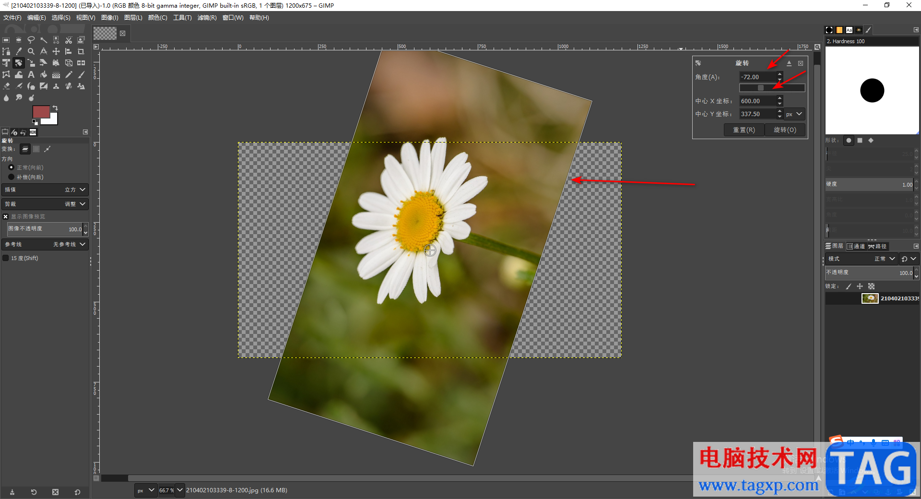The height and width of the screenshot is (499, 921).
Task: Click the 角度 angle input field
Action: pyautogui.click(x=757, y=77)
